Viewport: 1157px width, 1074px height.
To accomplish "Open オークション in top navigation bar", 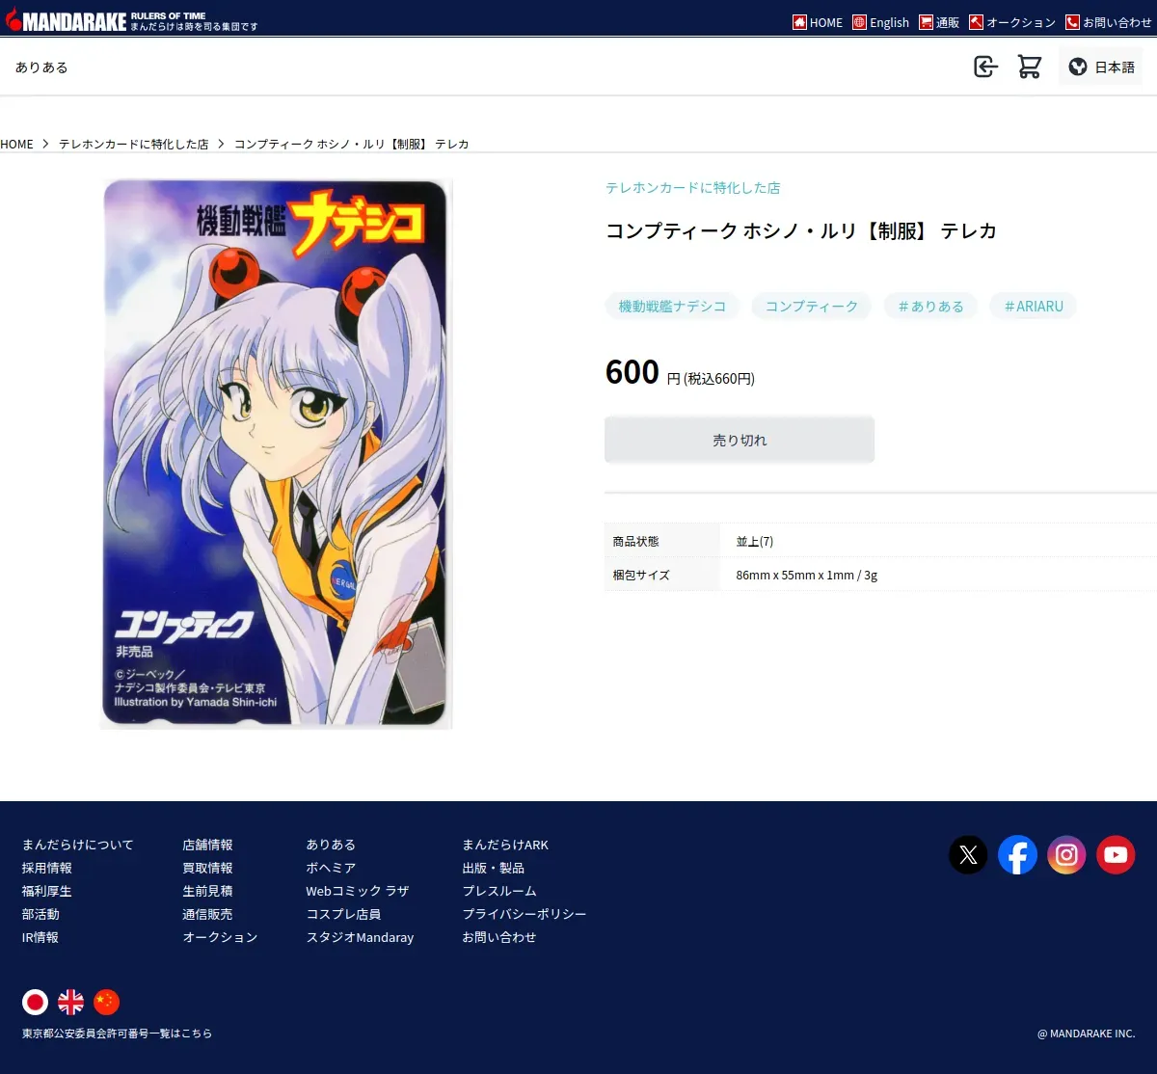I will coord(1012,22).
